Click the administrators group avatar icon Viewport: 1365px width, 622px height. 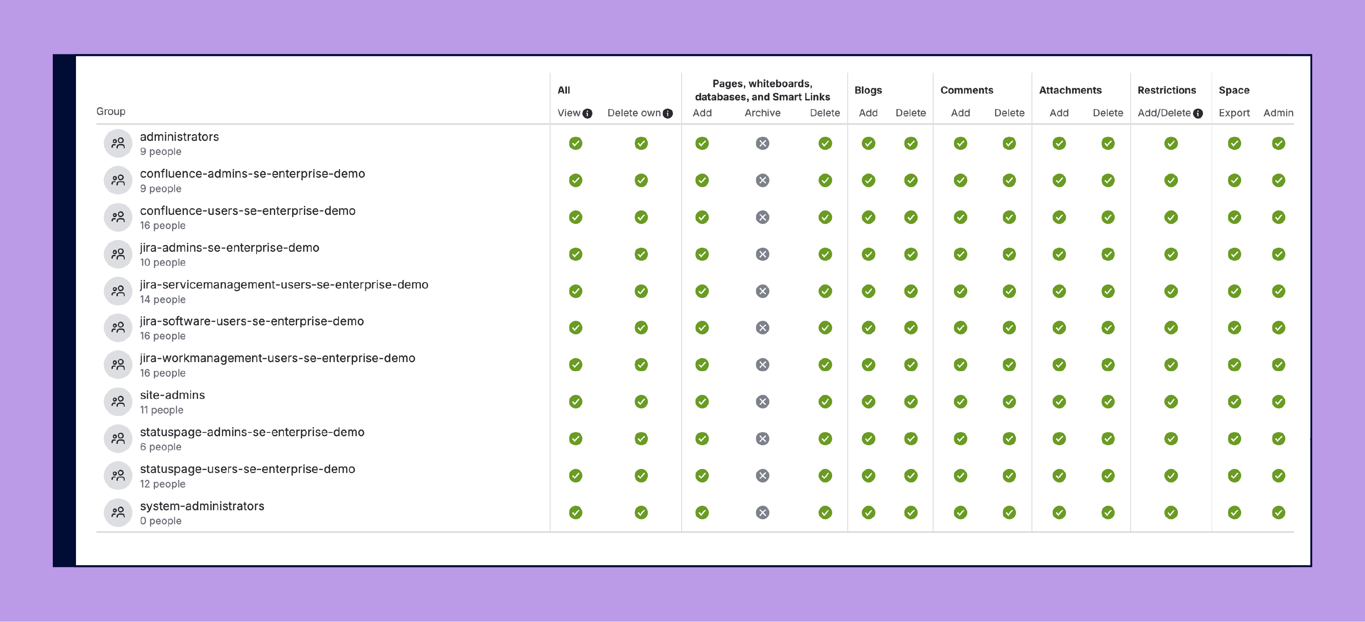(x=118, y=143)
